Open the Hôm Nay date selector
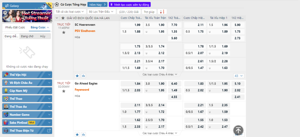Screen dimensions: 300x137 97,5
